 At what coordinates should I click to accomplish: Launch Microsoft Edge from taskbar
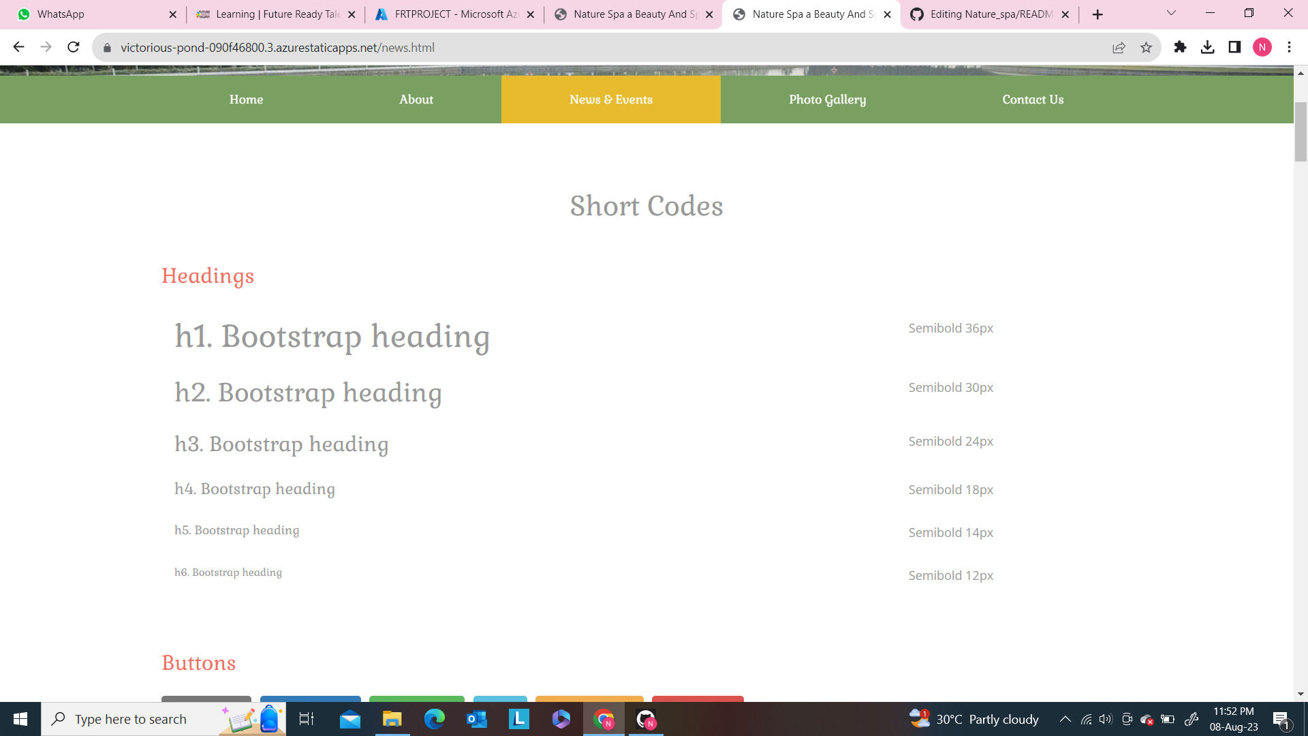pos(434,719)
